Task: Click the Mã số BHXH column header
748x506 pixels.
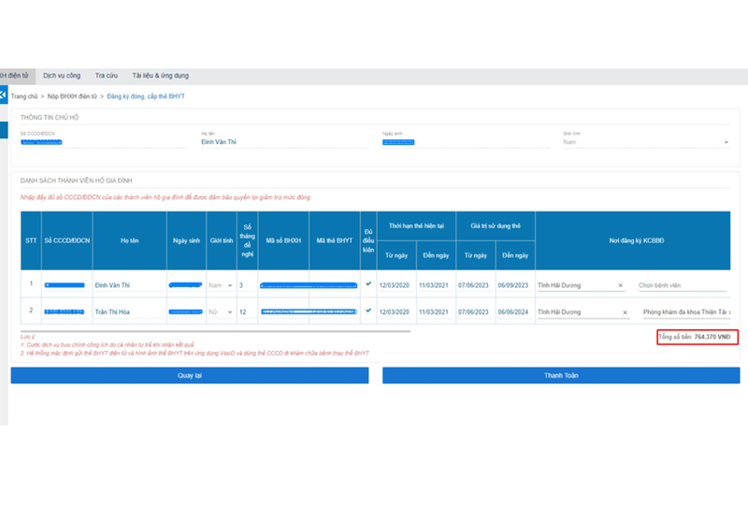Action: pyautogui.click(x=283, y=240)
